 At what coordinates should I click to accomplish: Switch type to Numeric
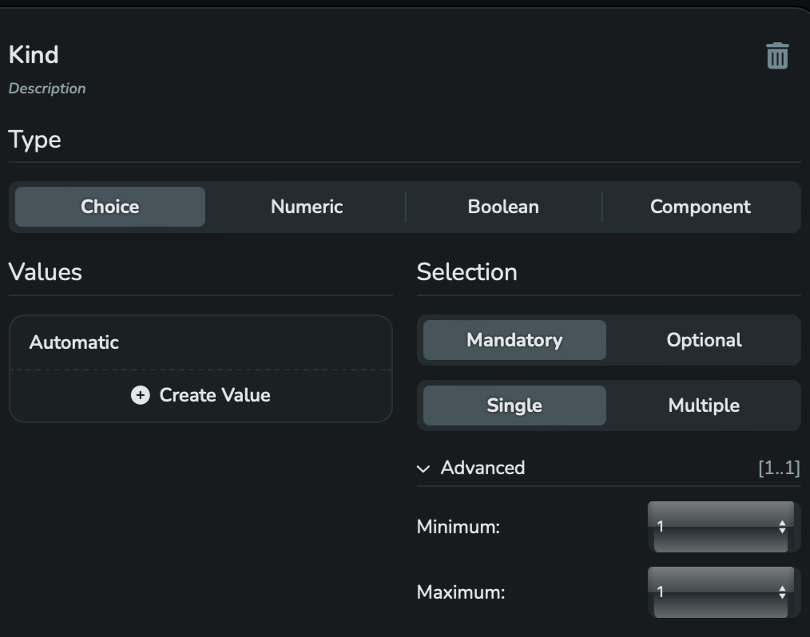point(307,207)
